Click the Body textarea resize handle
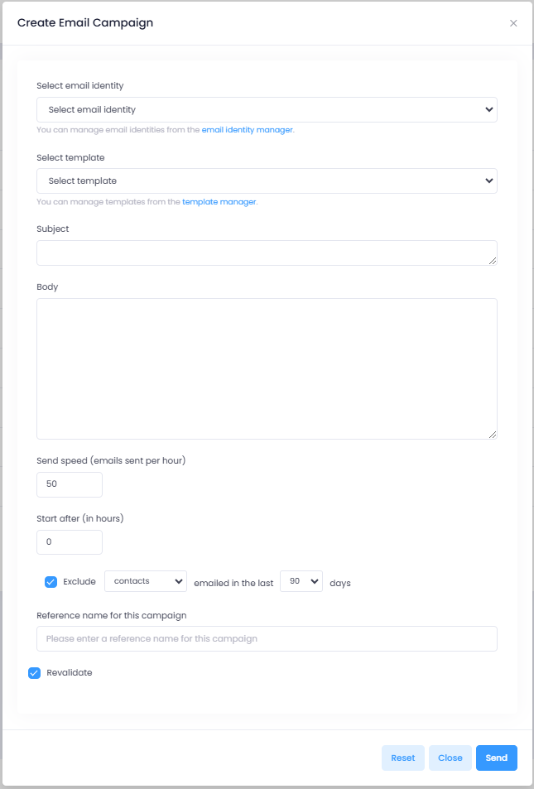The width and height of the screenshot is (534, 789). click(x=493, y=435)
